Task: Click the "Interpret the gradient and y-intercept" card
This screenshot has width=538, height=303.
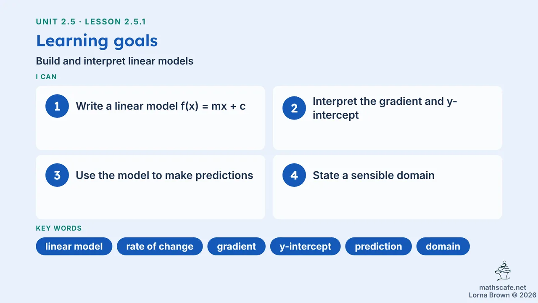Action: pyautogui.click(x=388, y=118)
